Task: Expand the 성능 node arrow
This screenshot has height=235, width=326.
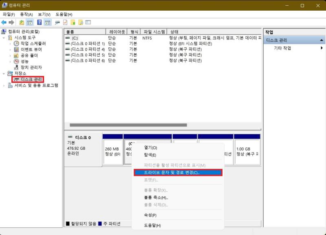Action: point(10,62)
